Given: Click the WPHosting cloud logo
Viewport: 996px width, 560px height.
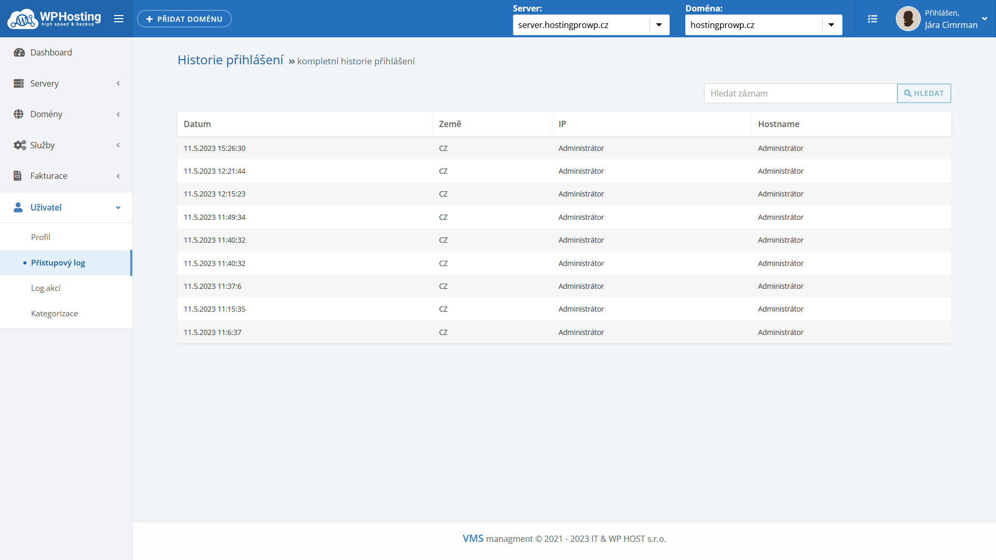Looking at the screenshot, I should click(x=22, y=19).
